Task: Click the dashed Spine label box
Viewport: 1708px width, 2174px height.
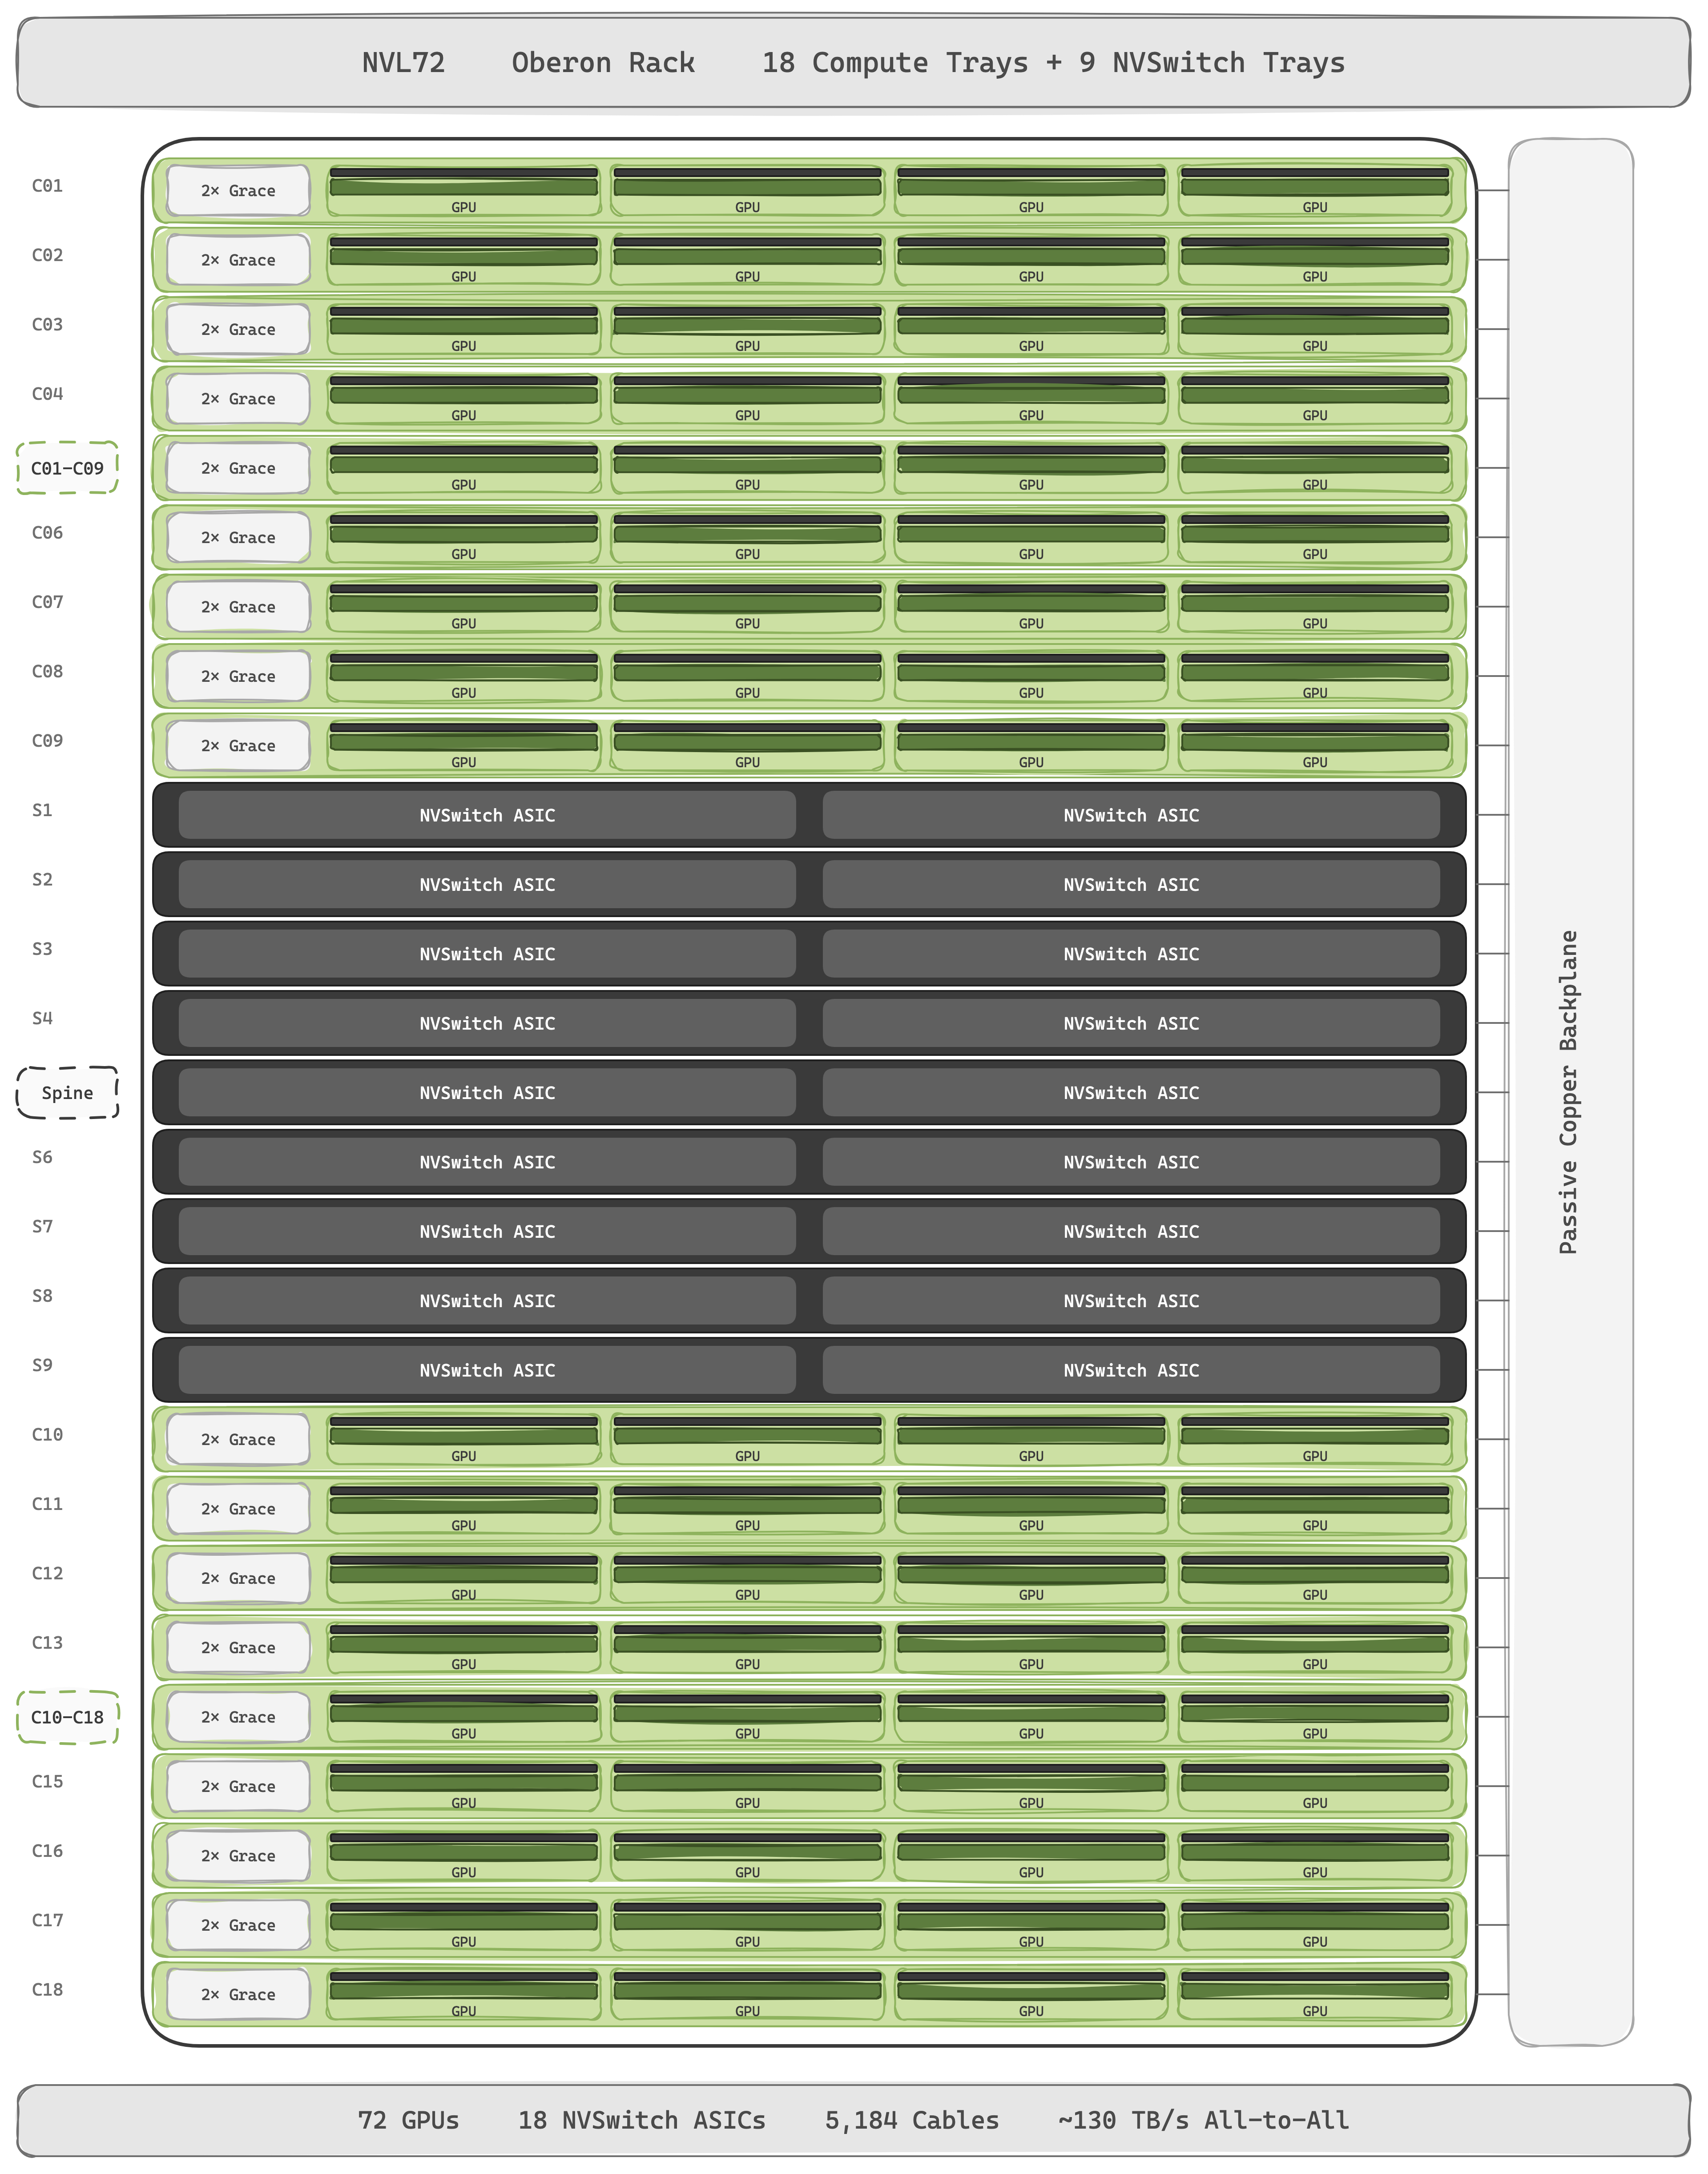Action: pos(67,1093)
